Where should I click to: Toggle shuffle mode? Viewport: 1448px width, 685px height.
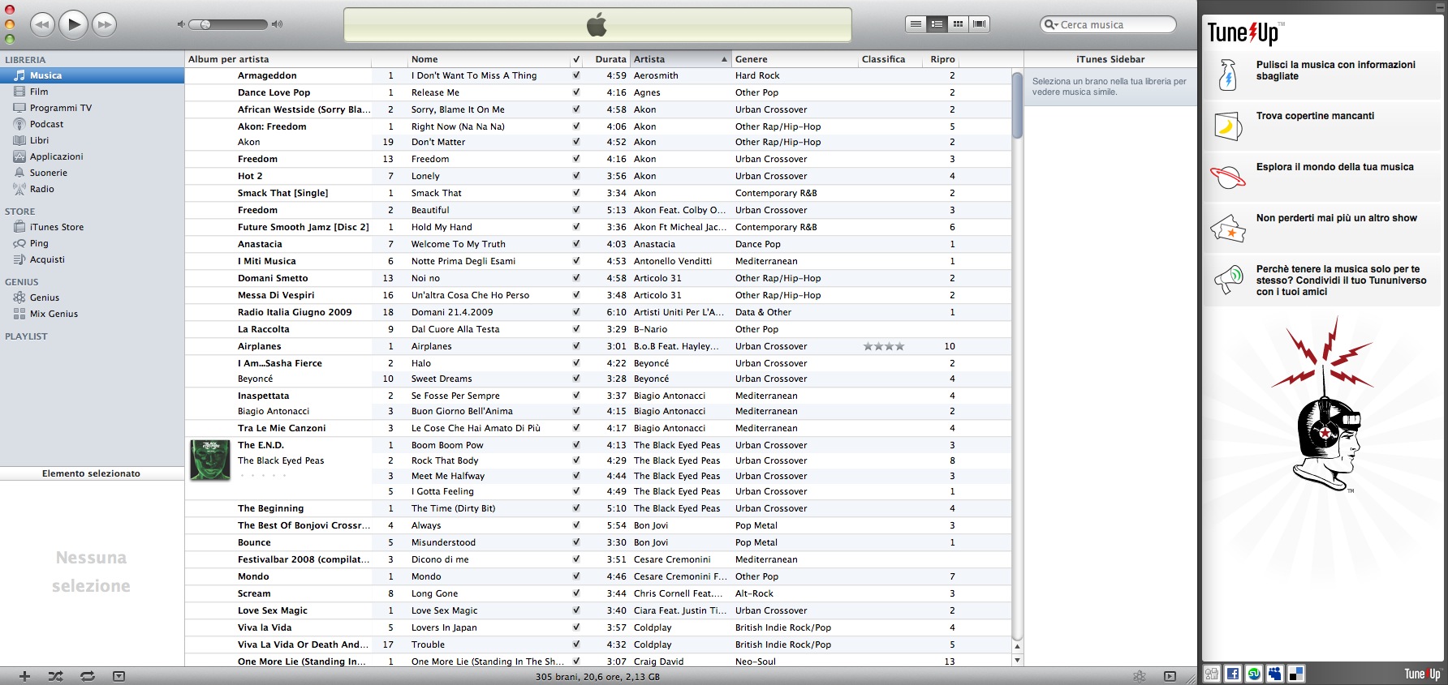(x=55, y=676)
